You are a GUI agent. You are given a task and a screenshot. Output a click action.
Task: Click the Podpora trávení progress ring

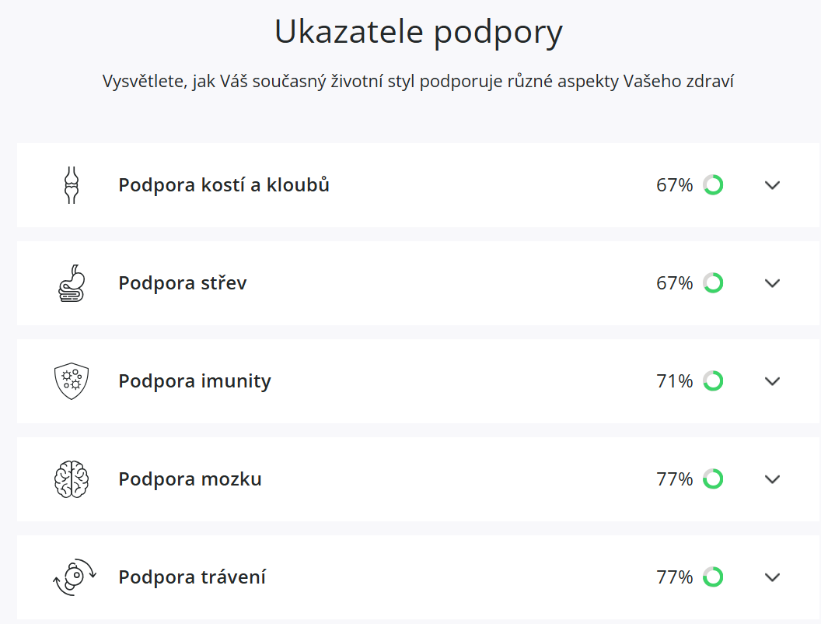pyautogui.click(x=713, y=577)
